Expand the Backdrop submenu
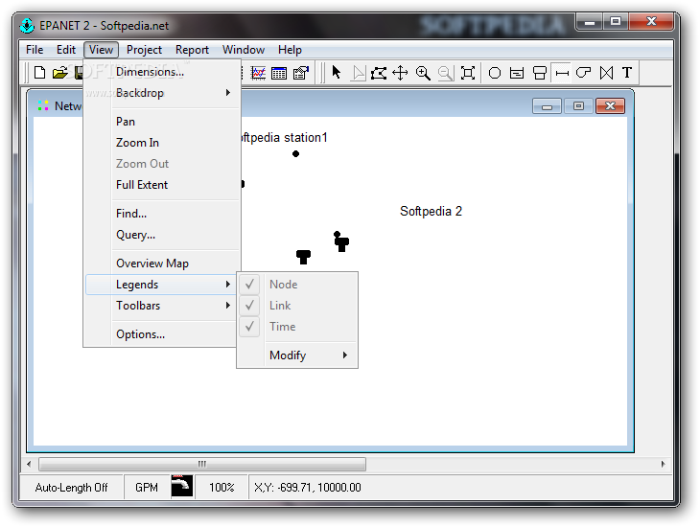 tap(161, 93)
